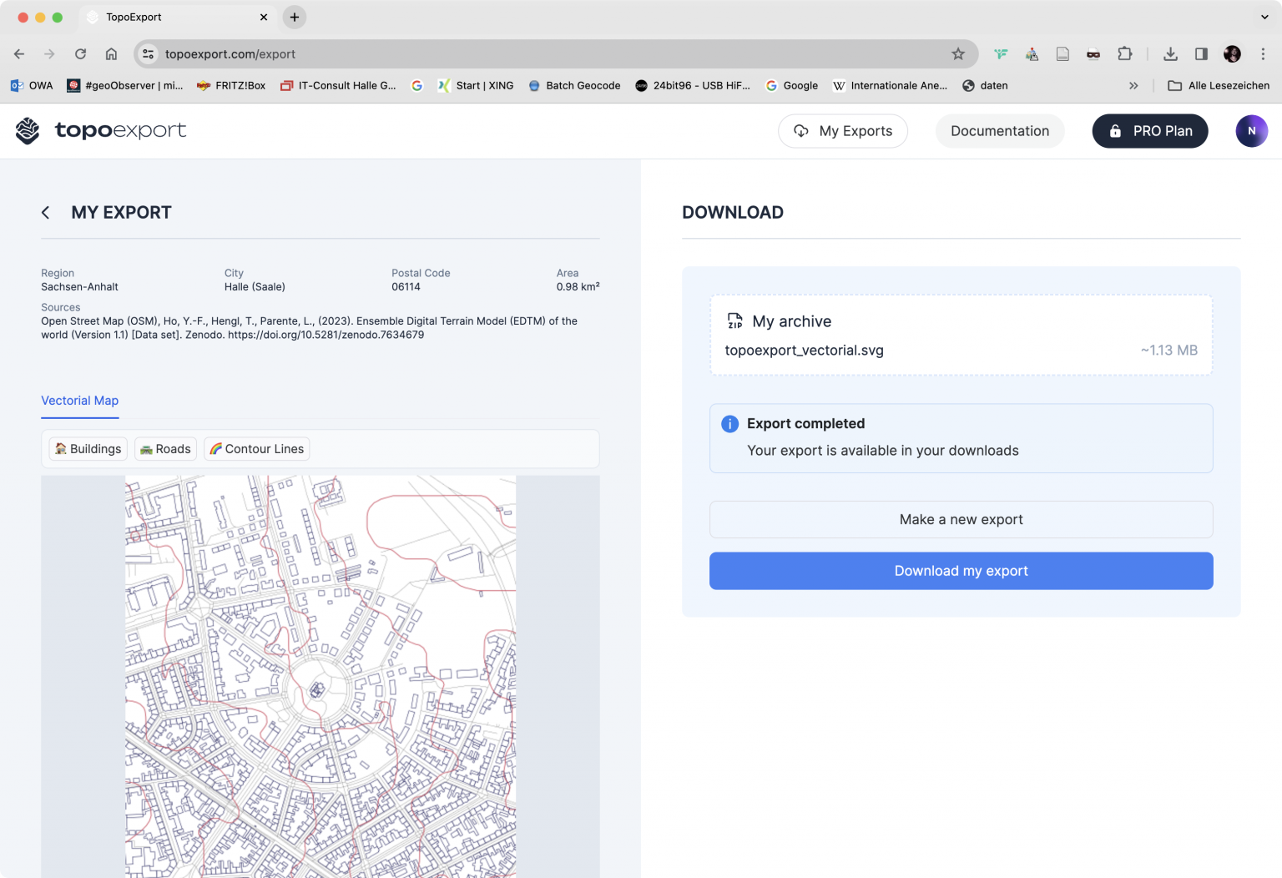1282x878 pixels.
Task: Toggle the Contour Lines layer chip
Action: 256,449
